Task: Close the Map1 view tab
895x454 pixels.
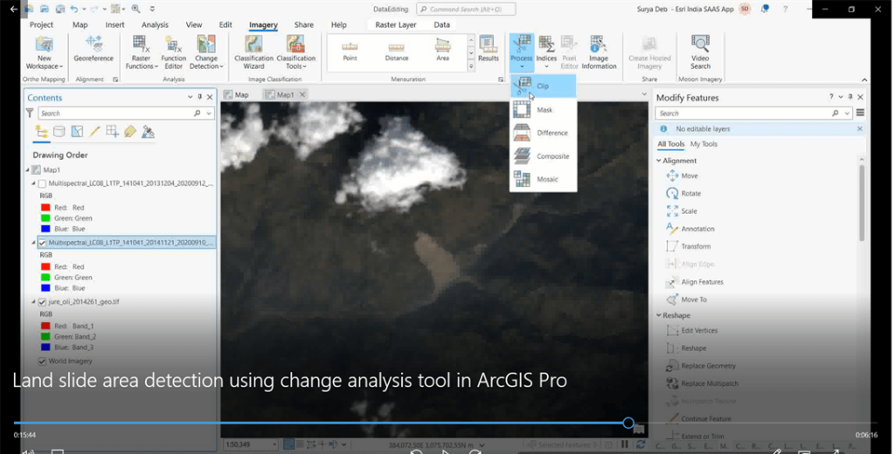Action: tap(302, 94)
